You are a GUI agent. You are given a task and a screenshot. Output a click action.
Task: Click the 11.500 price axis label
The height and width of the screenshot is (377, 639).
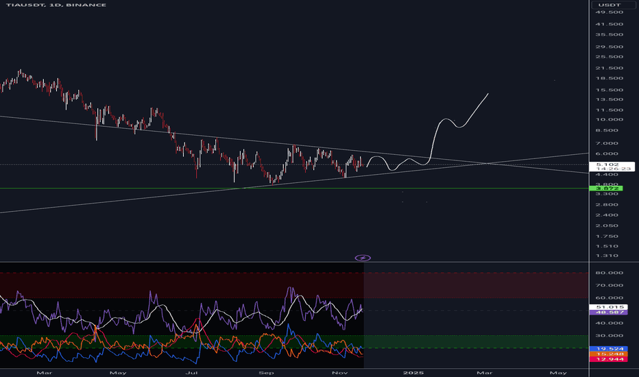click(x=610, y=110)
